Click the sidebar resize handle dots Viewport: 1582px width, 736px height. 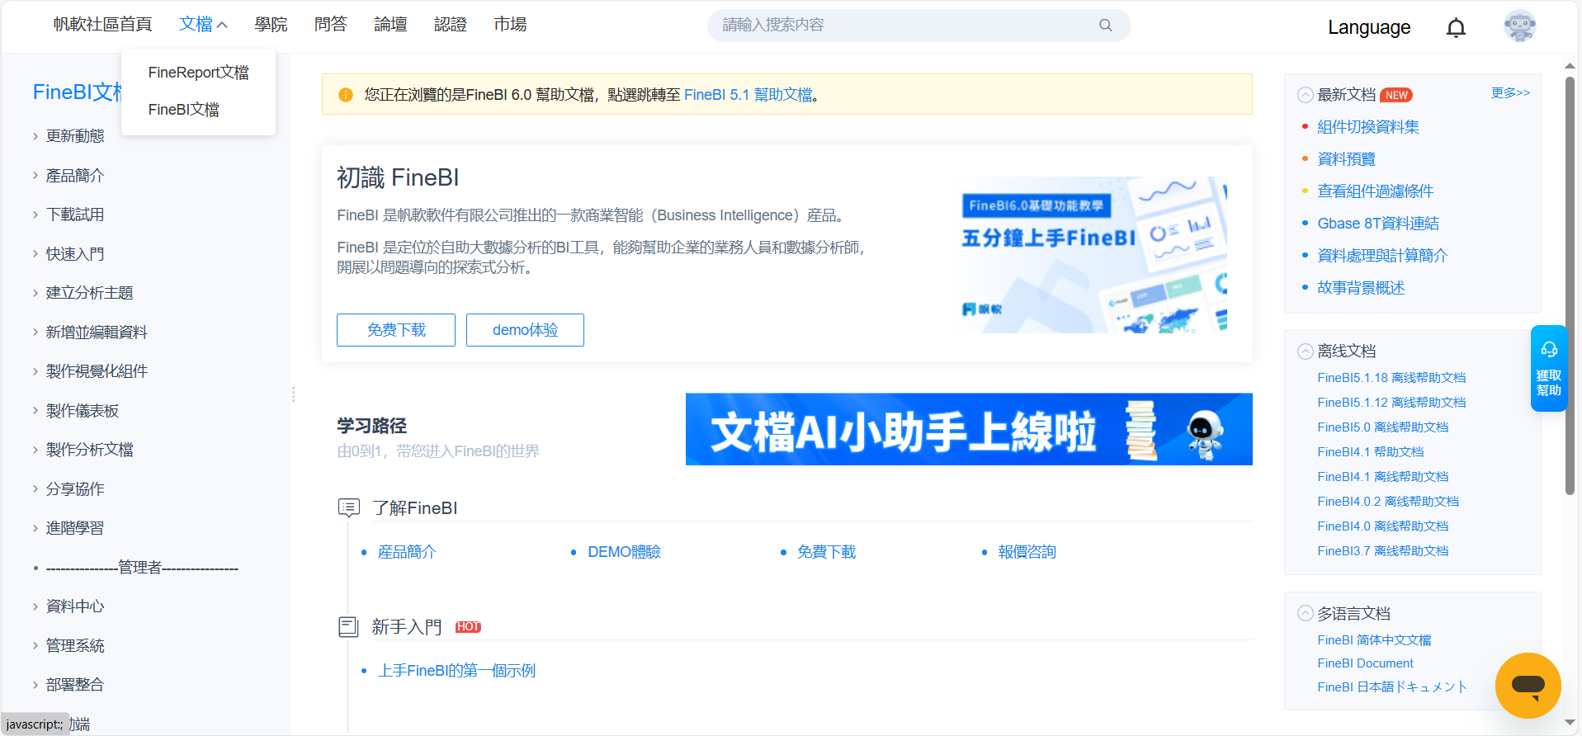tap(293, 394)
